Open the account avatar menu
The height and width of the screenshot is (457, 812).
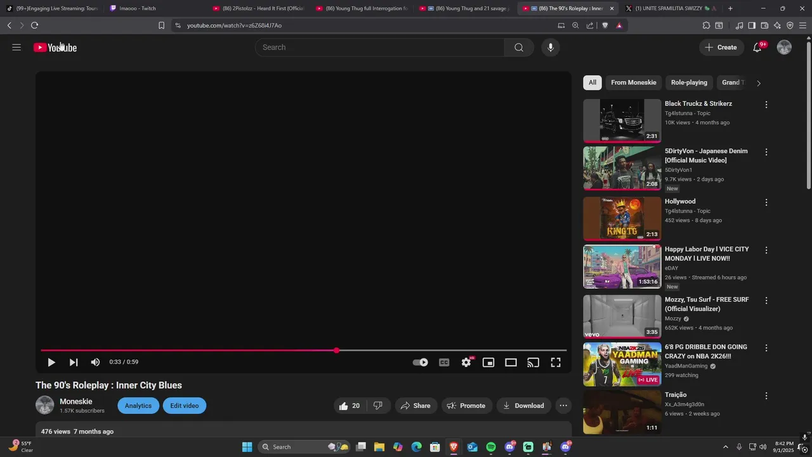click(x=785, y=48)
